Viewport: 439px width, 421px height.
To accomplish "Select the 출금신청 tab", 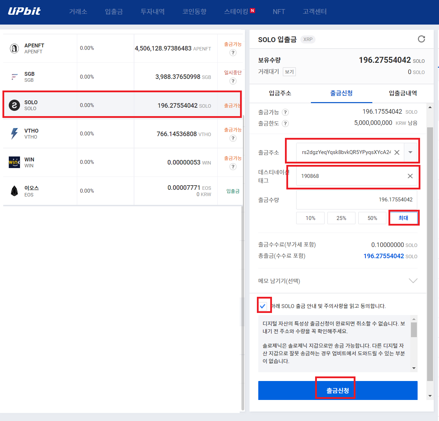I will (x=341, y=93).
